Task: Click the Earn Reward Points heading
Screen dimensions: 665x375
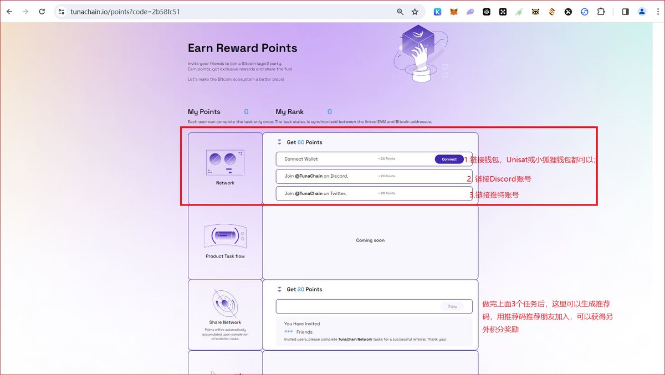Action: (243, 48)
